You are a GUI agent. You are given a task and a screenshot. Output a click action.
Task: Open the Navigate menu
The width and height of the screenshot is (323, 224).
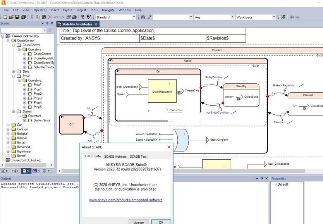(x=108, y=10)
